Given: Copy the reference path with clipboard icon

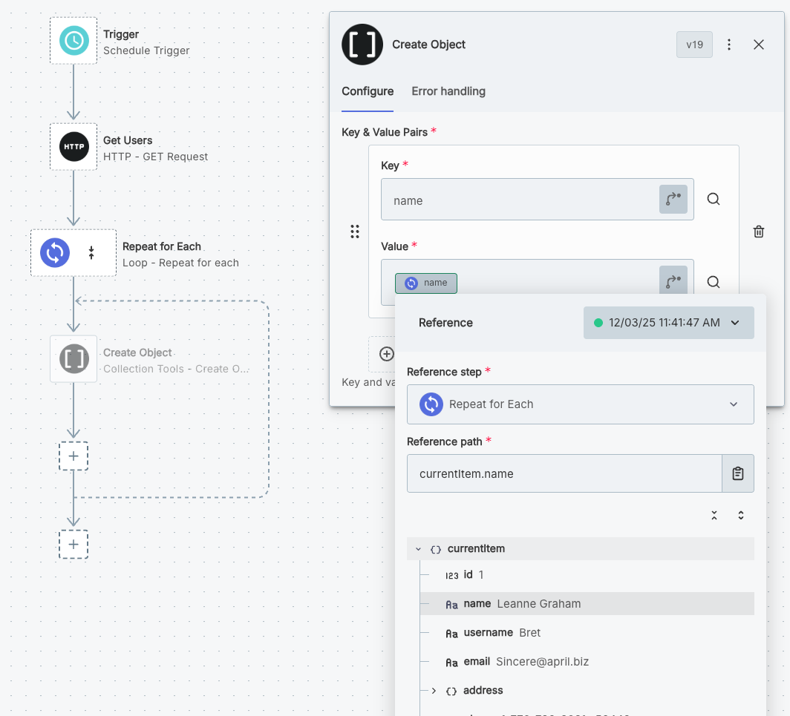Looking at the screenshot, I should (737, 473).
